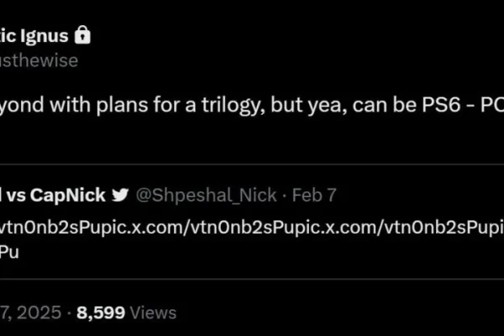Click the word 'yond' starting the tweet
Viewport: 504px width, 336px height.
22,105
